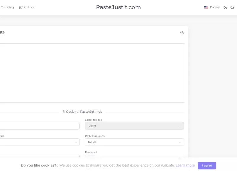Toggle dark mode with the moon switch

point(225,7)
